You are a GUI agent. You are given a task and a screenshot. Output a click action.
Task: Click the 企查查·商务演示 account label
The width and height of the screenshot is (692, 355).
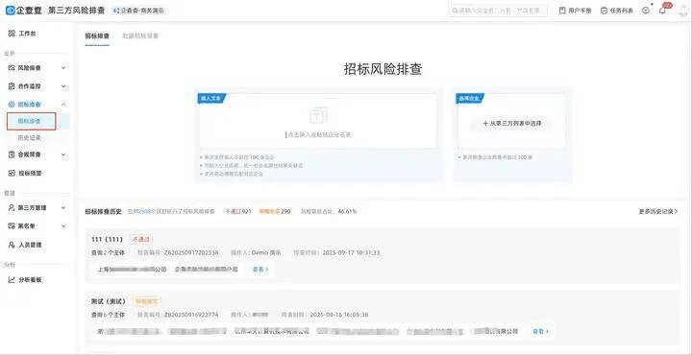141,11
